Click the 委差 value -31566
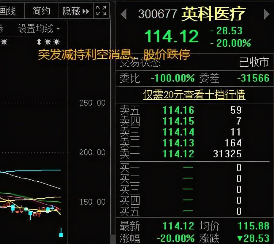The width and height of the screenshot is (274, 244). (x=254, y=78)
